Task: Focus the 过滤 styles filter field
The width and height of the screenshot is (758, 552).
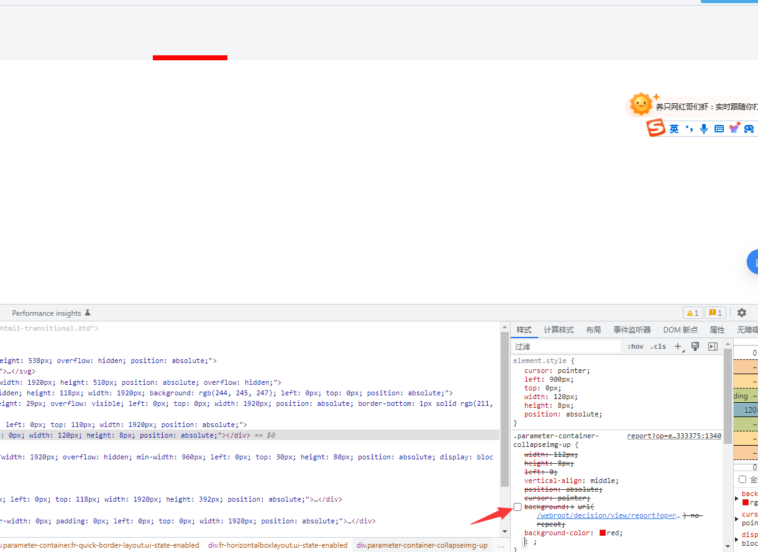Action: coord(566,346)
